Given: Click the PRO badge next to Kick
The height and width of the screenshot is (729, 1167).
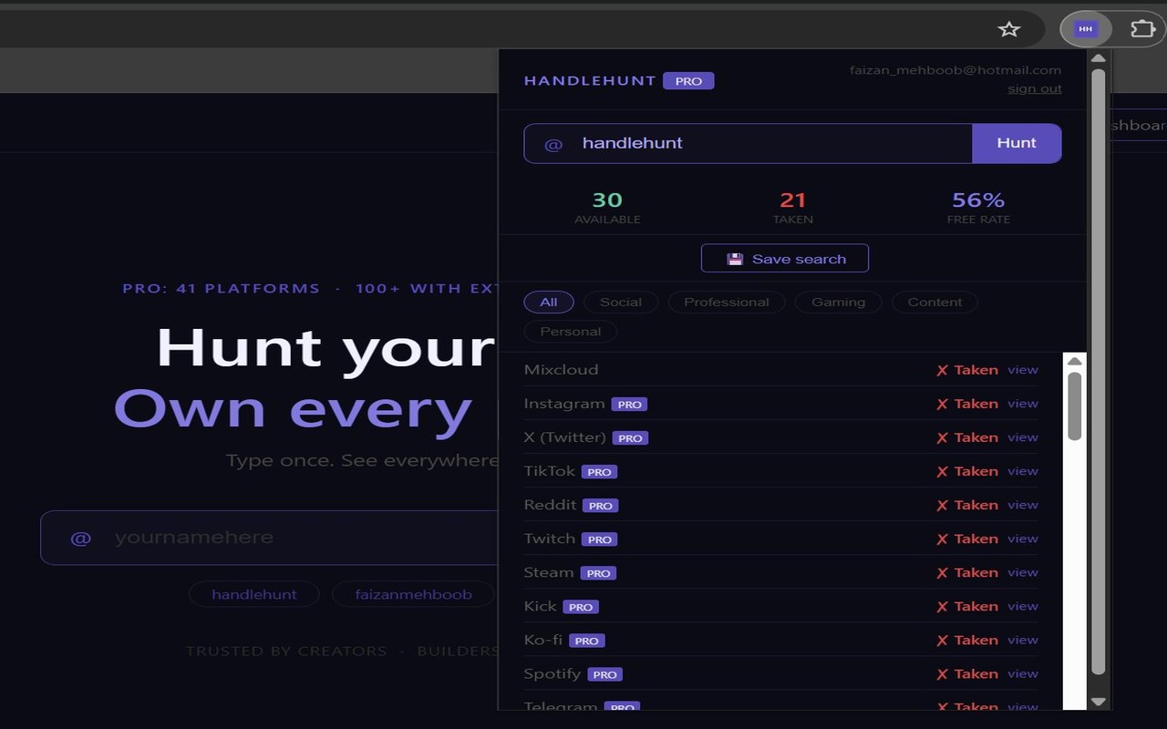Looking at the screenshot, I should click(x=580, y=607).
